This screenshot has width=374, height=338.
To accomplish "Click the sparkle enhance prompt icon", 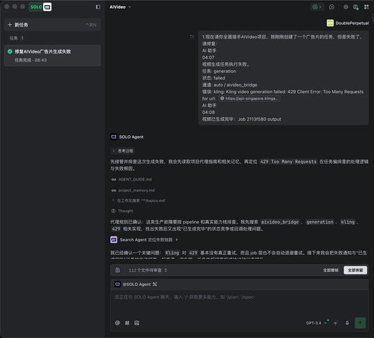I will pyautogui.click(x=336, y=323).
